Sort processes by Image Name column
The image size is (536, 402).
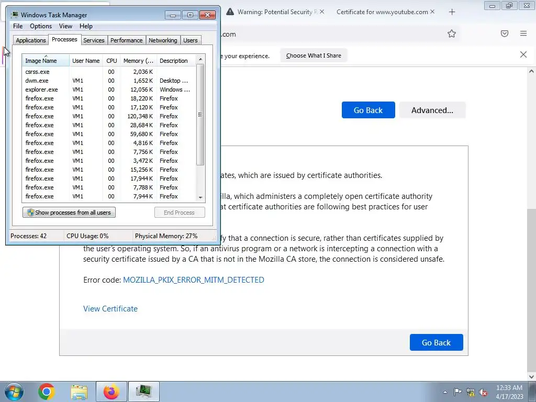[x=46, y=61]
